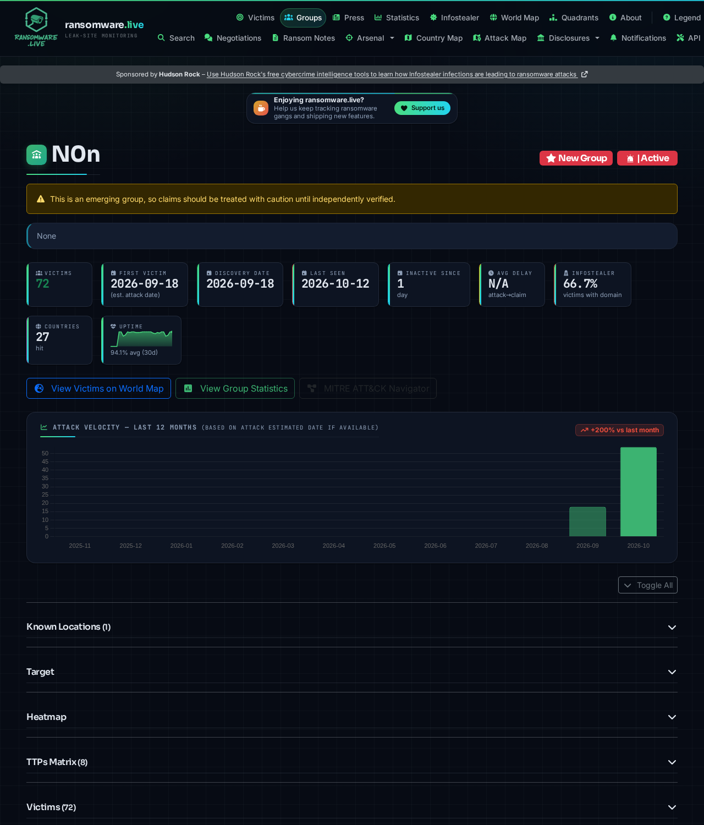Click the New Group badge
Image resolution: width=704 pixels, height=825 pixels.
(576, 158)
